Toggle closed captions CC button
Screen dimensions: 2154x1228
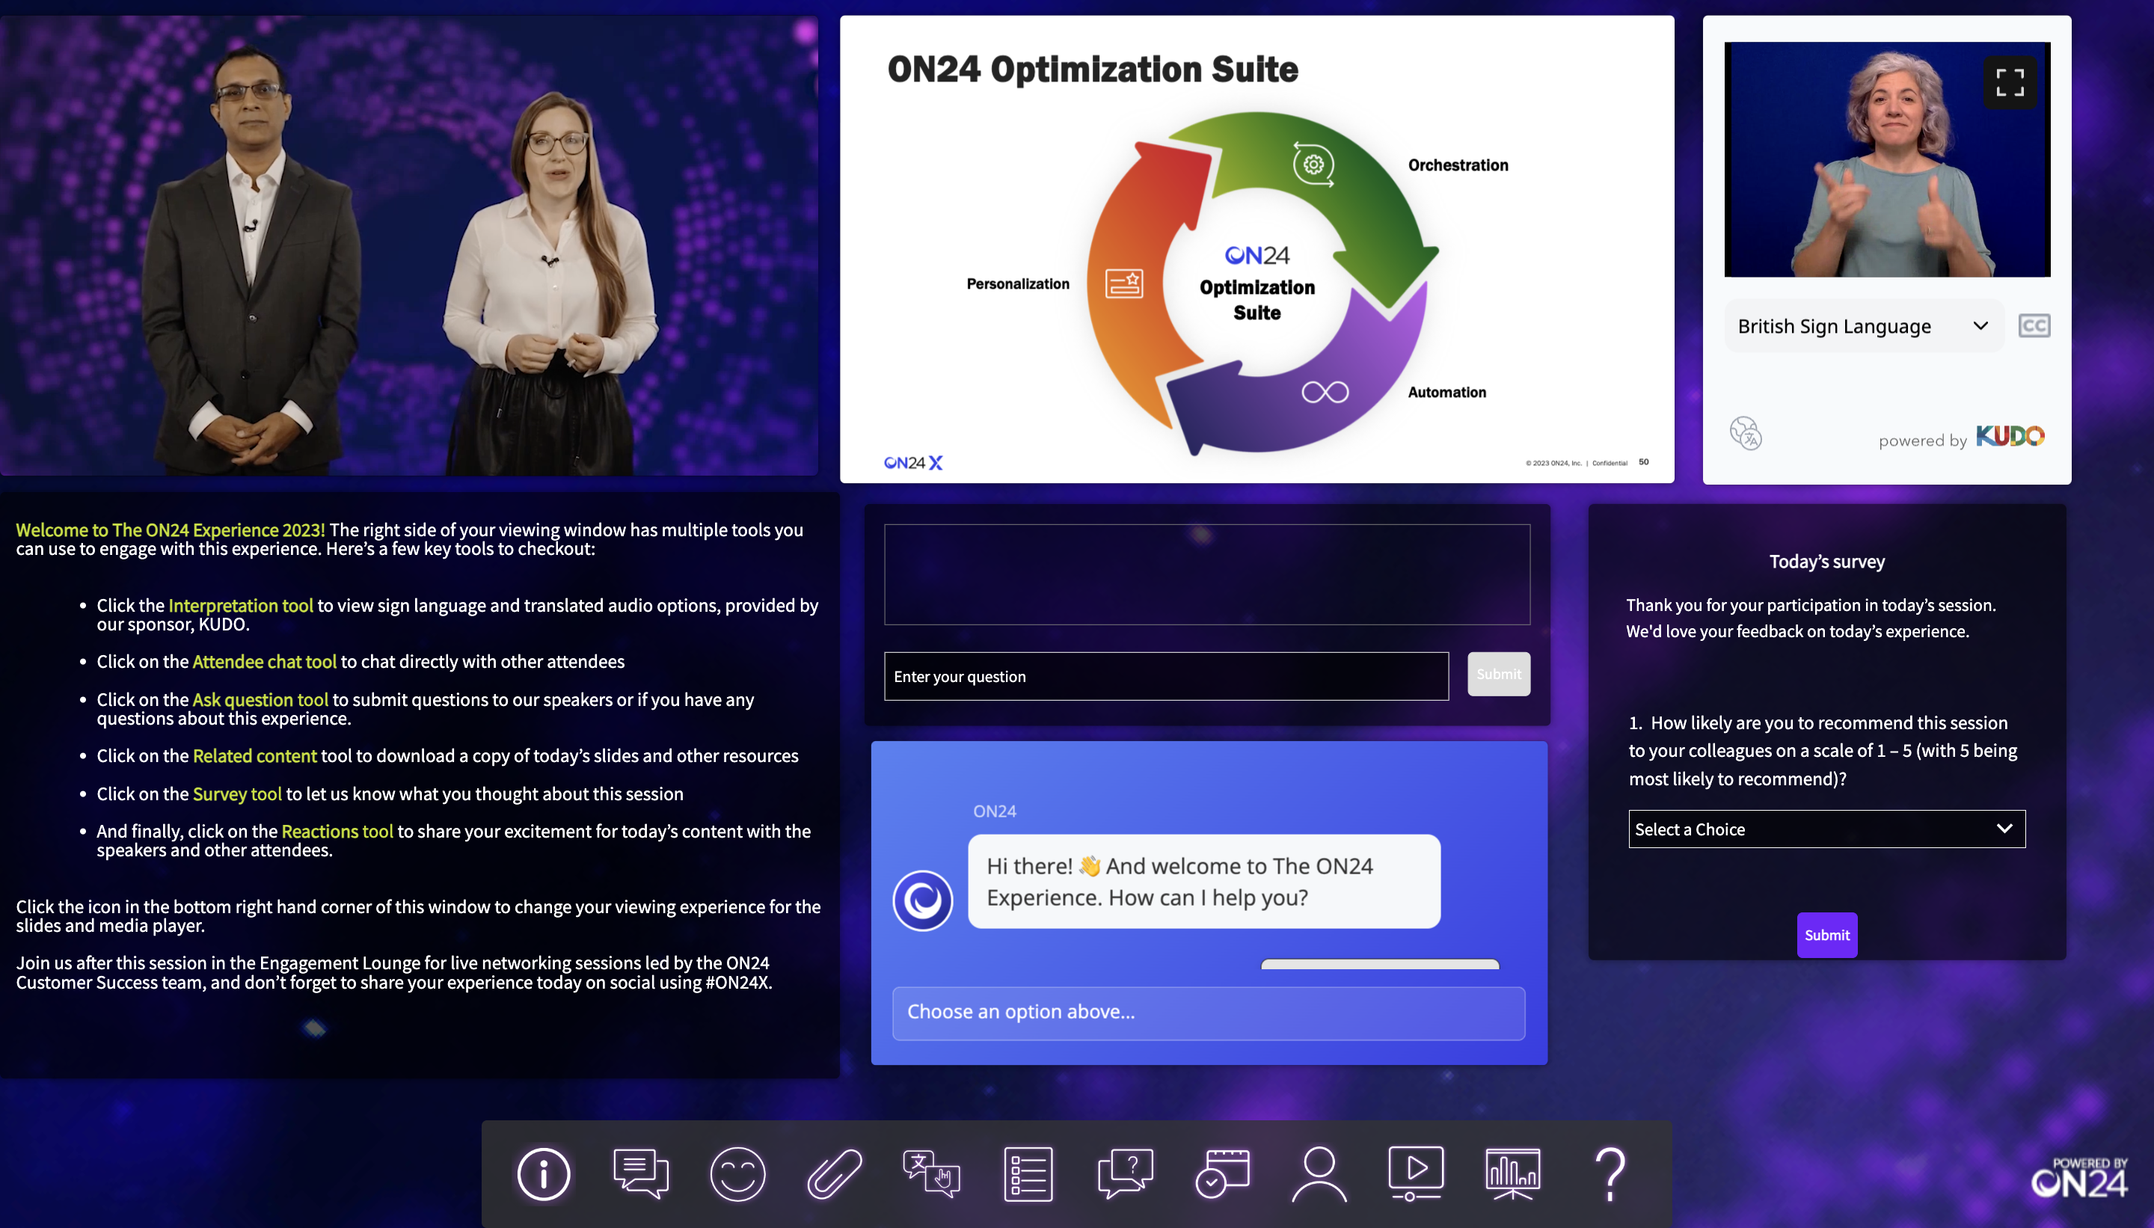(x=2034, y=324)
